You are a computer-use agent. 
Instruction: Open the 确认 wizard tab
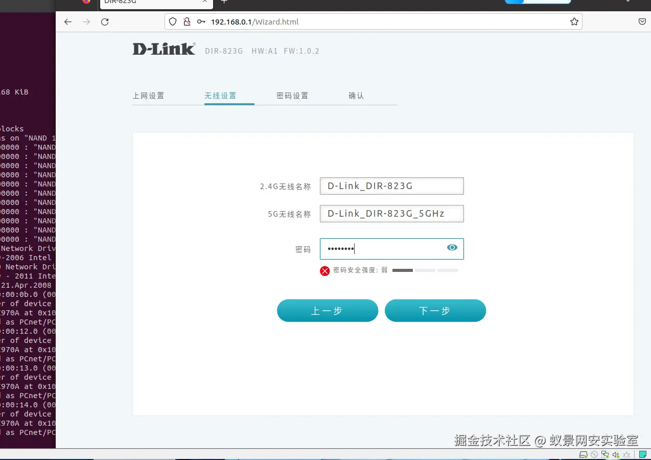click(356, 96)
